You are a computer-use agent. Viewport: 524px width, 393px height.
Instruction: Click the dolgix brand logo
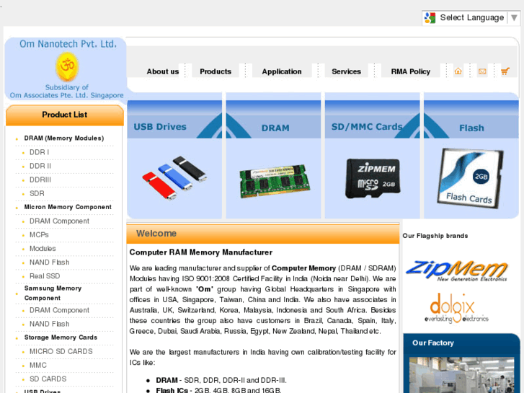(456, 308)
